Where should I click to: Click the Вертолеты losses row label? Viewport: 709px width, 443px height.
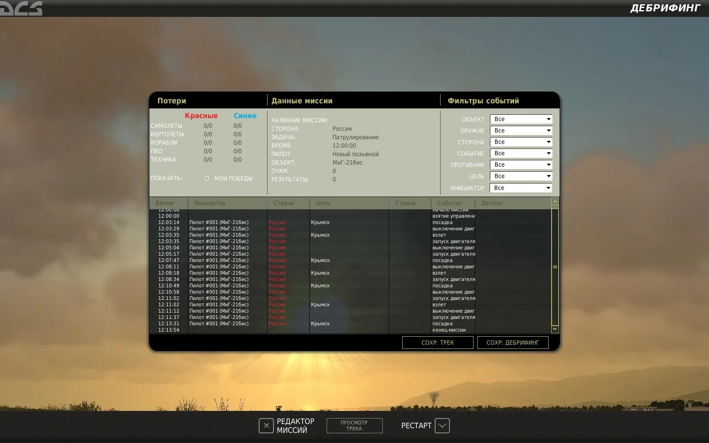167,134
